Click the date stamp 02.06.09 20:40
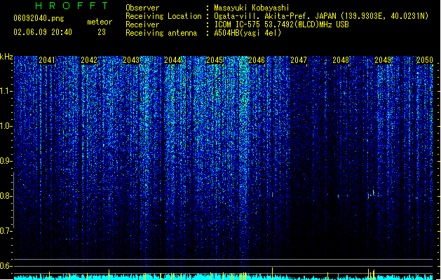 pos(43,32)
